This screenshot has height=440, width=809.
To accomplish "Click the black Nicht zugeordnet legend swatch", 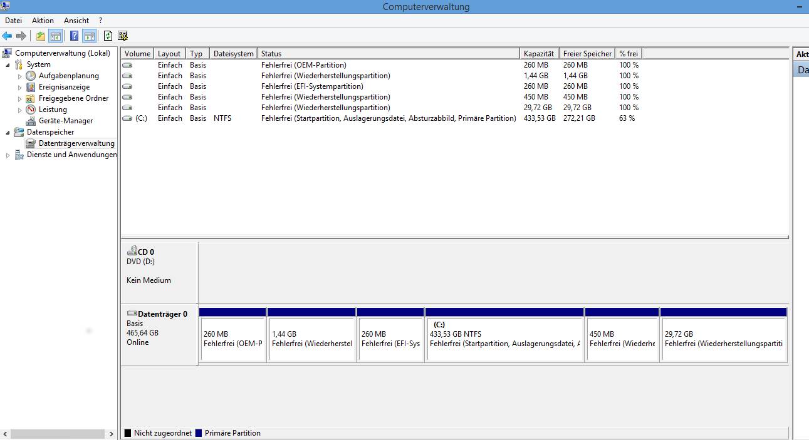I will click(128, 433).
